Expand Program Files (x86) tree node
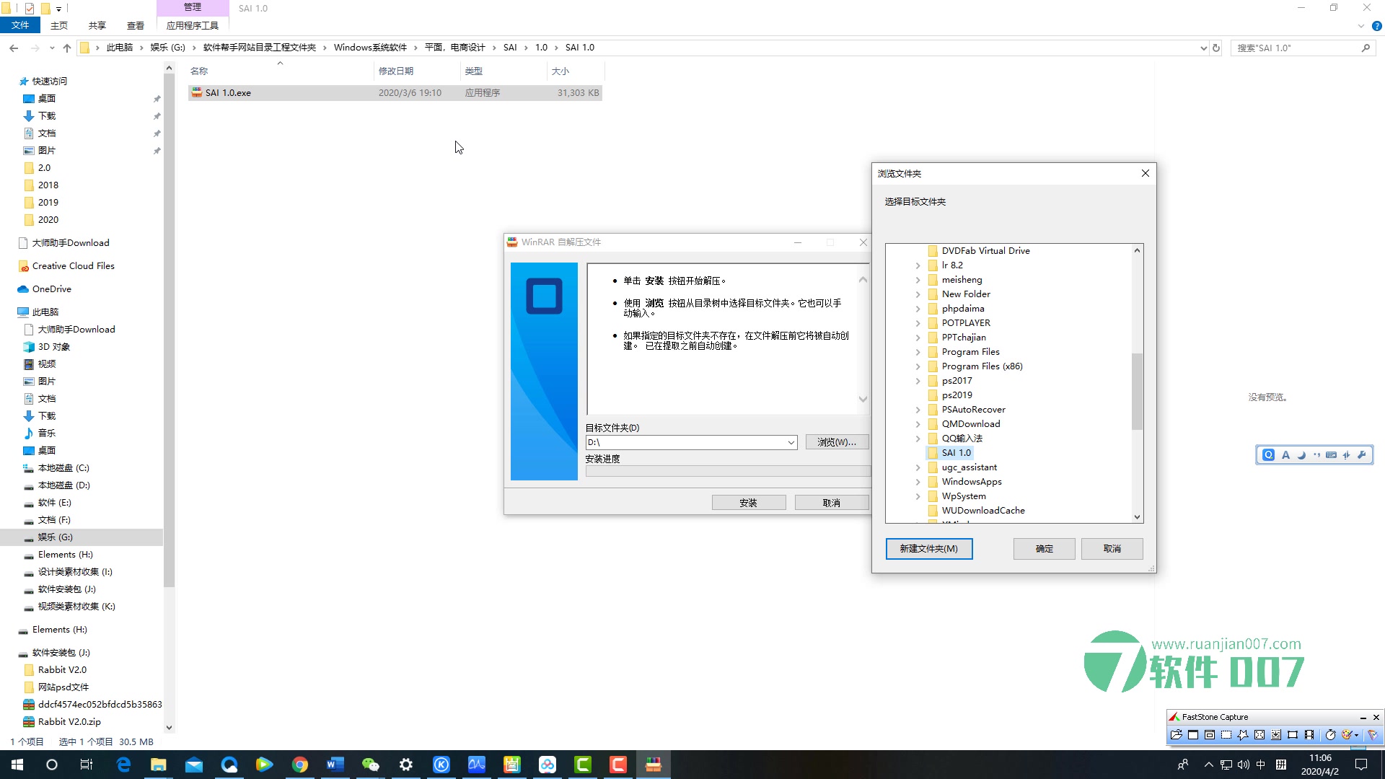 click(x=918, y=366)
